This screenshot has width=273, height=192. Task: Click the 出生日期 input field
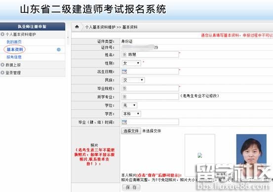[x=150, y=72]
